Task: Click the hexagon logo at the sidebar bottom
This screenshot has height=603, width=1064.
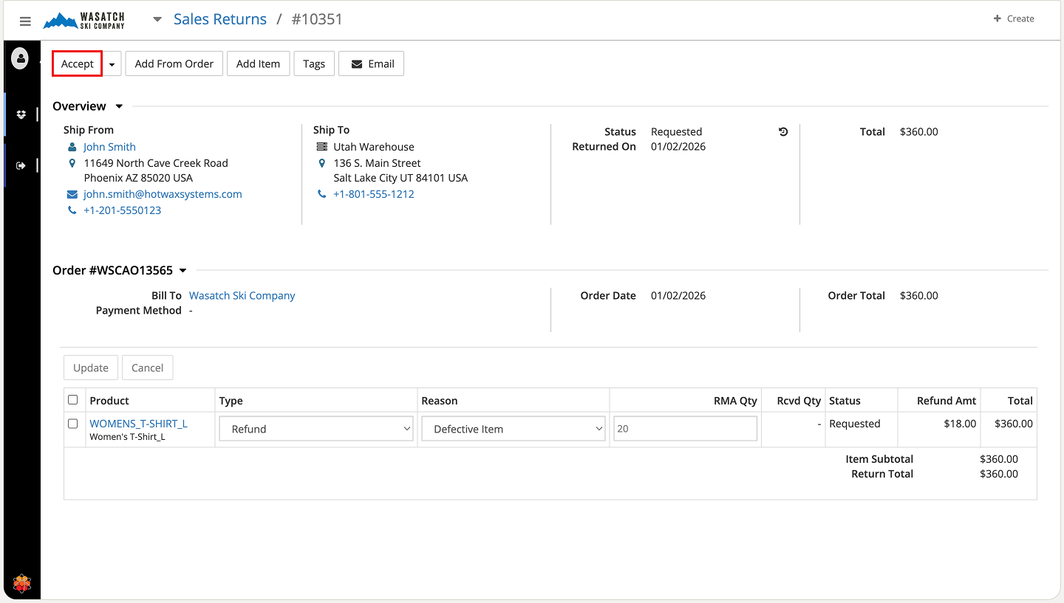Action: [x=22, y=584]
